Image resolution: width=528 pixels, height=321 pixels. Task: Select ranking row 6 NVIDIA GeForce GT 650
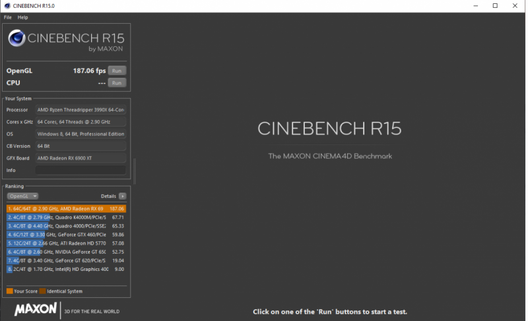point(66,252)
